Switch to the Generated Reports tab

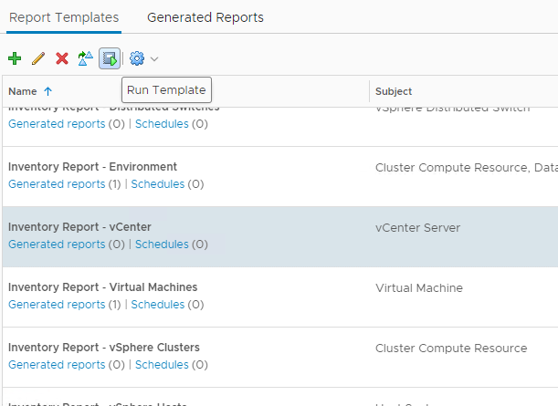click(205, 17)
